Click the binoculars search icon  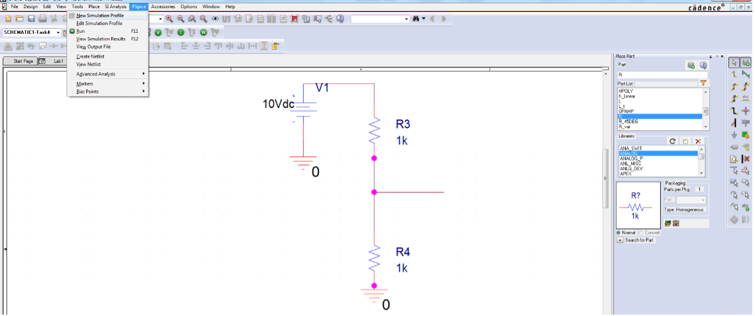coord(416,19)
